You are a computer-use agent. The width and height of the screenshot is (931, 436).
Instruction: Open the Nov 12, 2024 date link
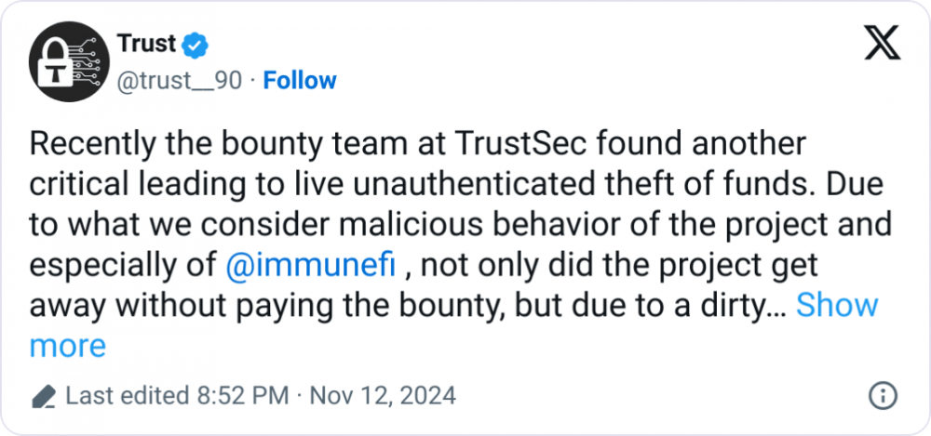tap(383, 396)
